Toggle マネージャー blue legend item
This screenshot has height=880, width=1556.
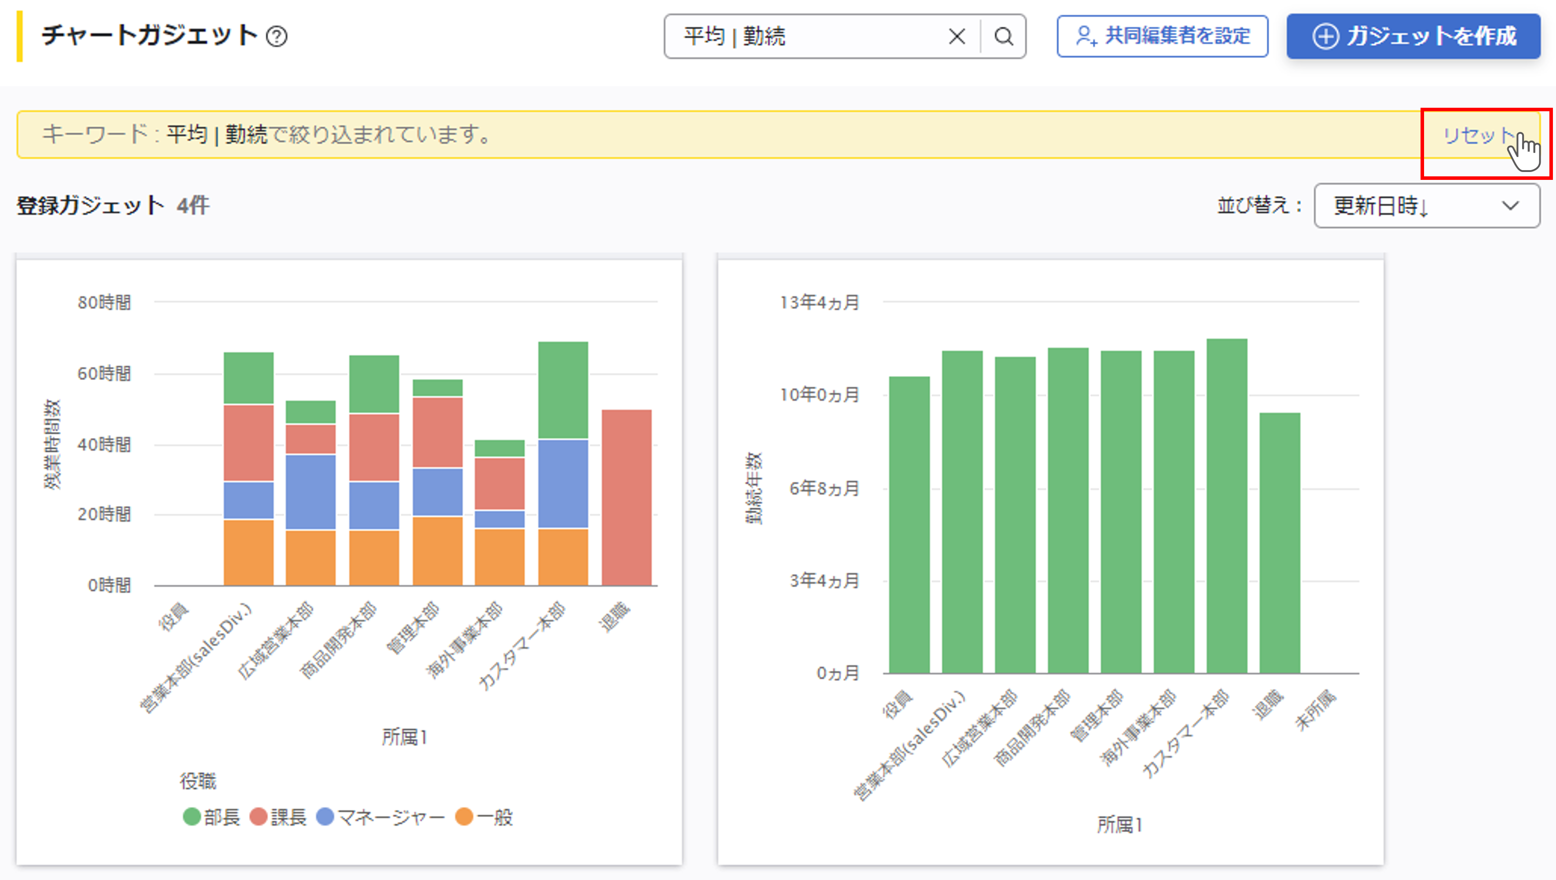click(x=381, y=817)
